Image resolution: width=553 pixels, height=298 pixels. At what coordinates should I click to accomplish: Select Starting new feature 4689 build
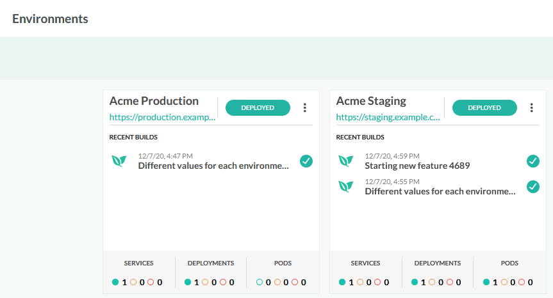point(417,166)
